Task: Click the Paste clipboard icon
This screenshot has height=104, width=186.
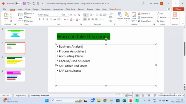Action: click(x=6, y=15)
